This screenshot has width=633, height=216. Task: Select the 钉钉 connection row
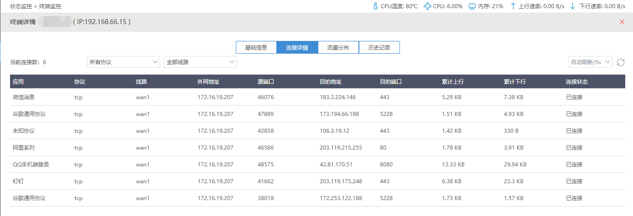click(317, 181)
